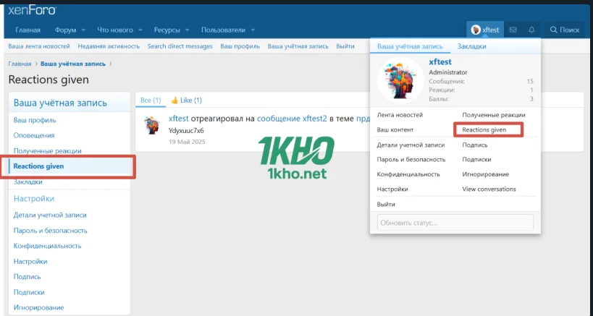The image size is (593, 316).
Task: Open Пароль и безопасность in the sidebar
Action: tap(51, 230)
